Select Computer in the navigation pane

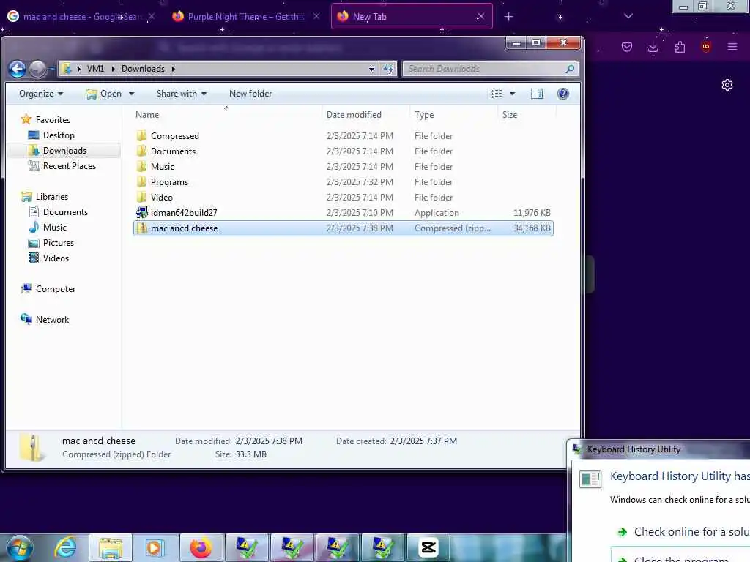(55, 288)
